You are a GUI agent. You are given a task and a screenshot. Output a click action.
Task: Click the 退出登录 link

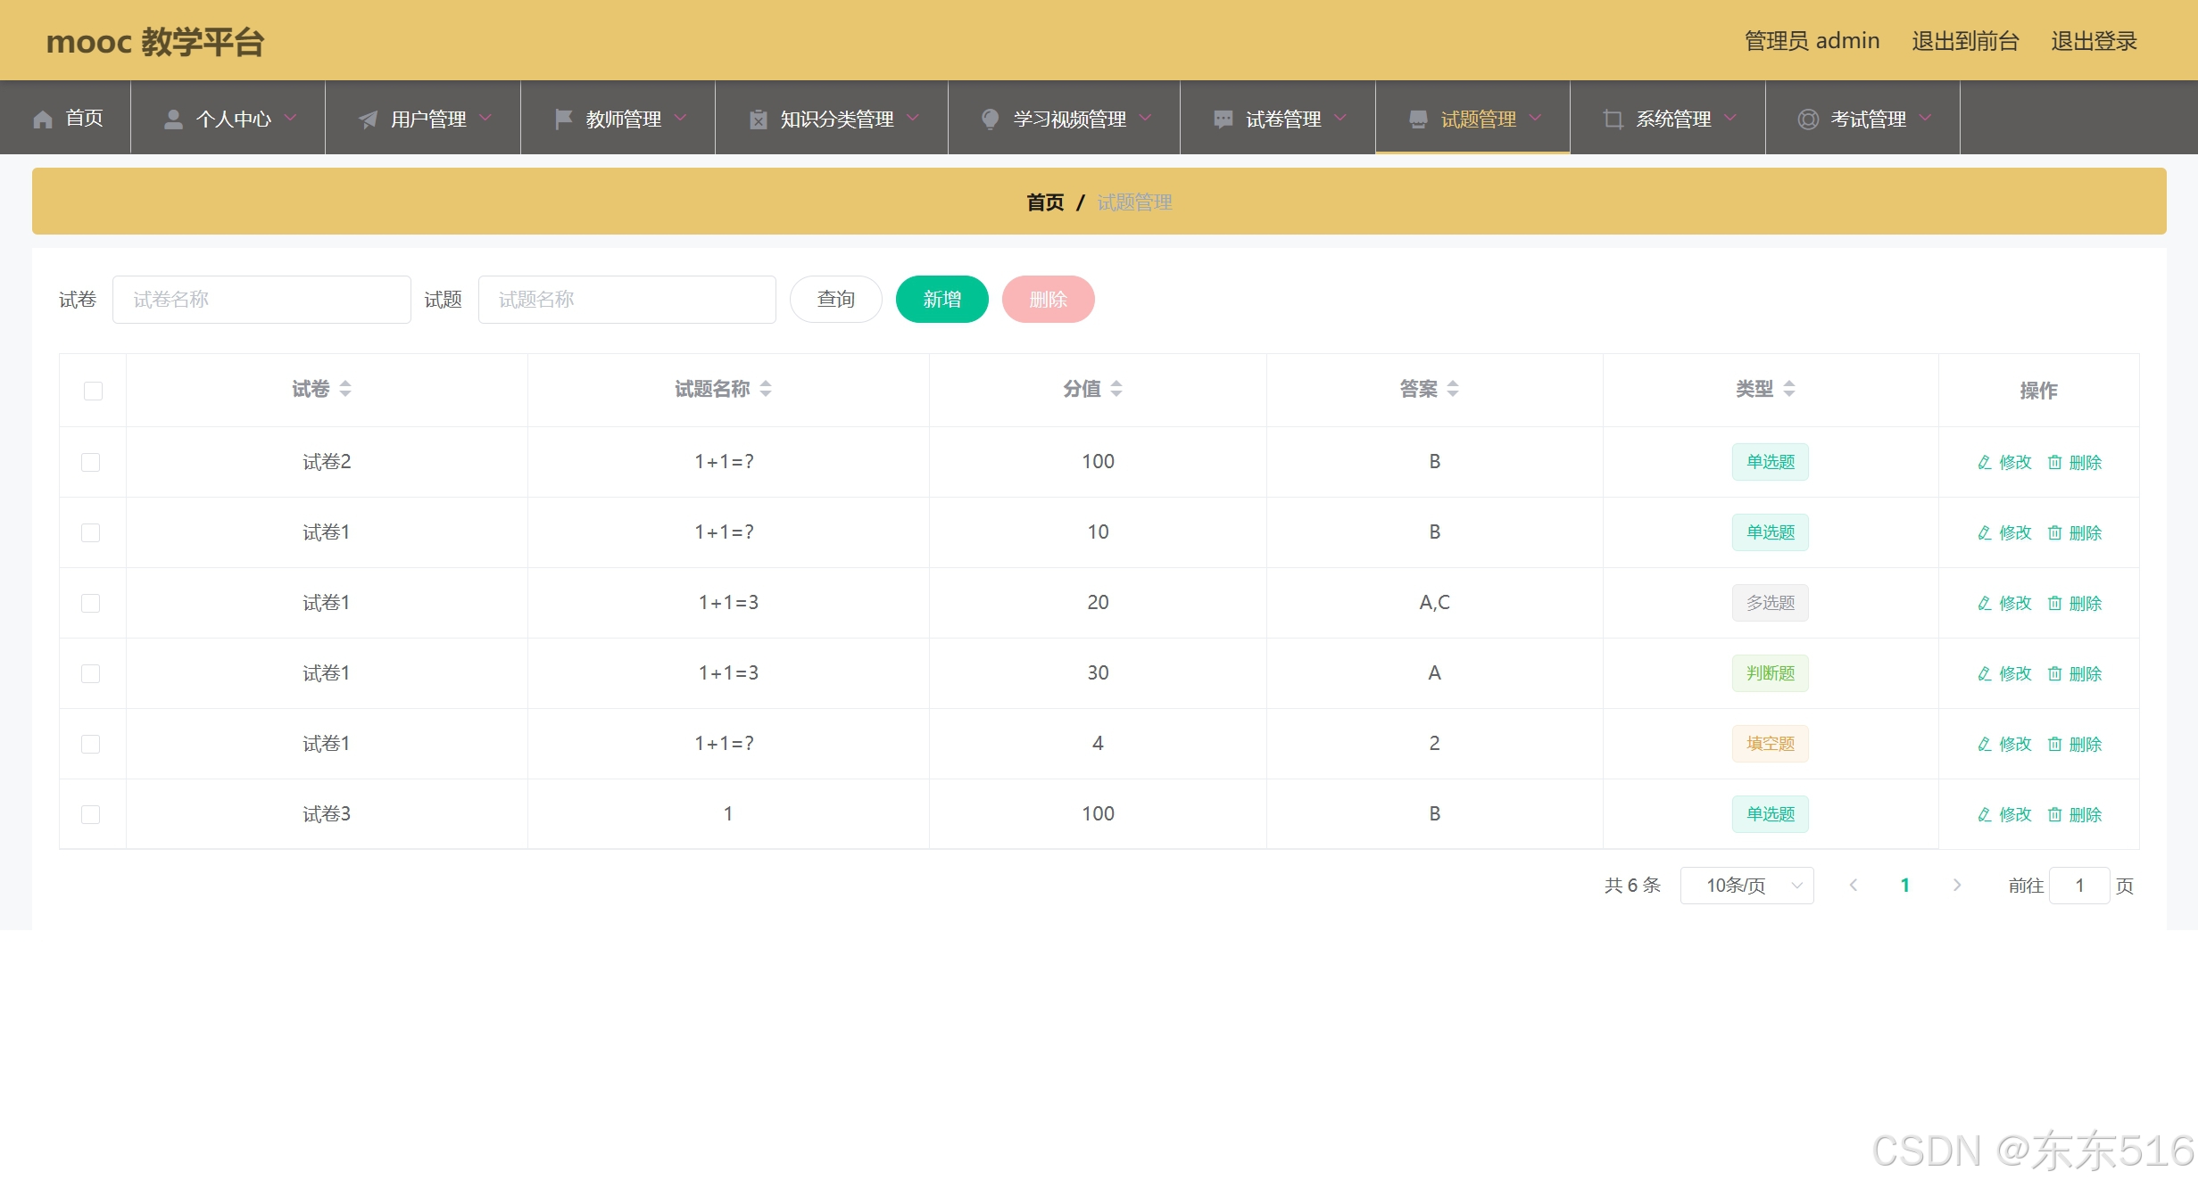tap(2094, 41)
